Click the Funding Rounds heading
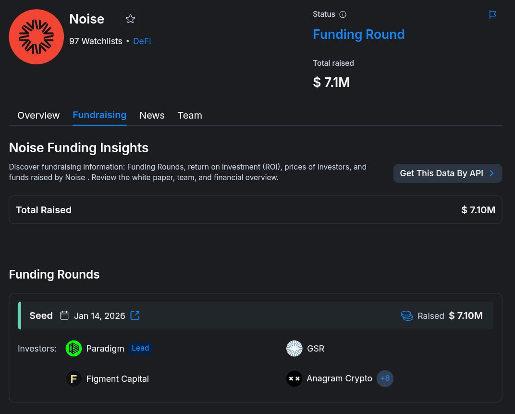This screenshot has height=414, width=515. pyautogui.click(x=54, y=274)
